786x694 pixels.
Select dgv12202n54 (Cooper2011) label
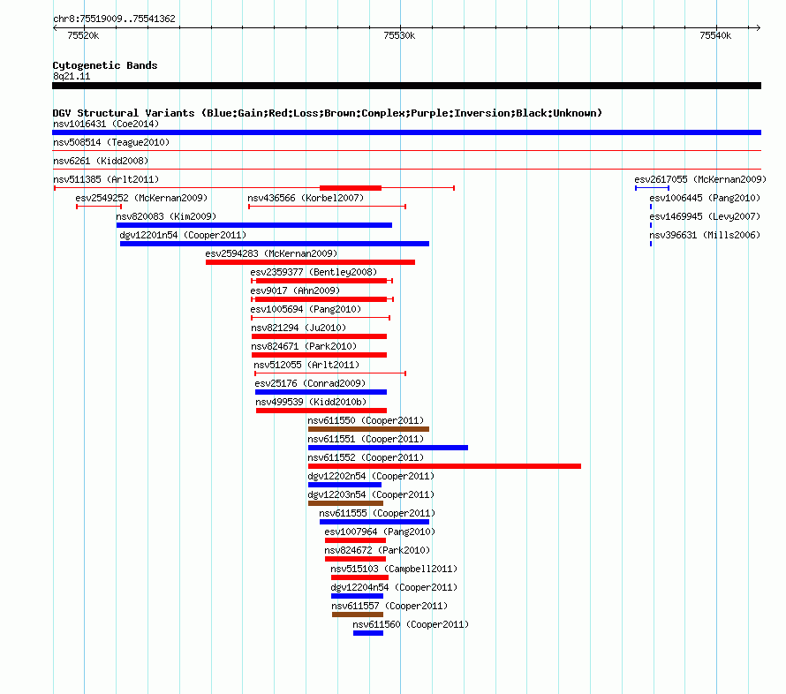(371, 476)
